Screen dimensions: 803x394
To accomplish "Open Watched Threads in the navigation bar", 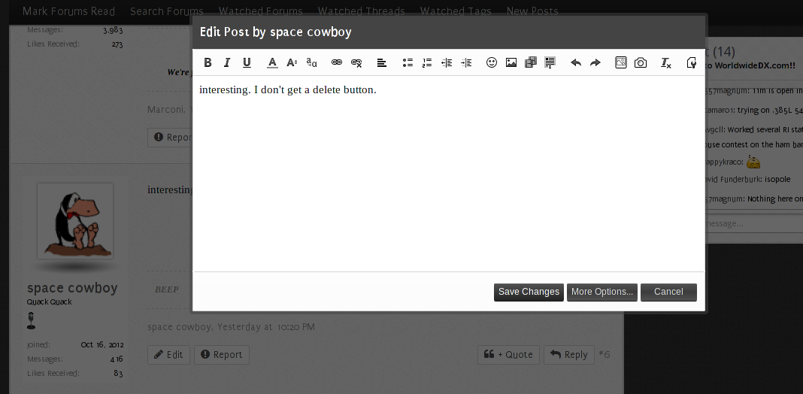I will point(361,11).
